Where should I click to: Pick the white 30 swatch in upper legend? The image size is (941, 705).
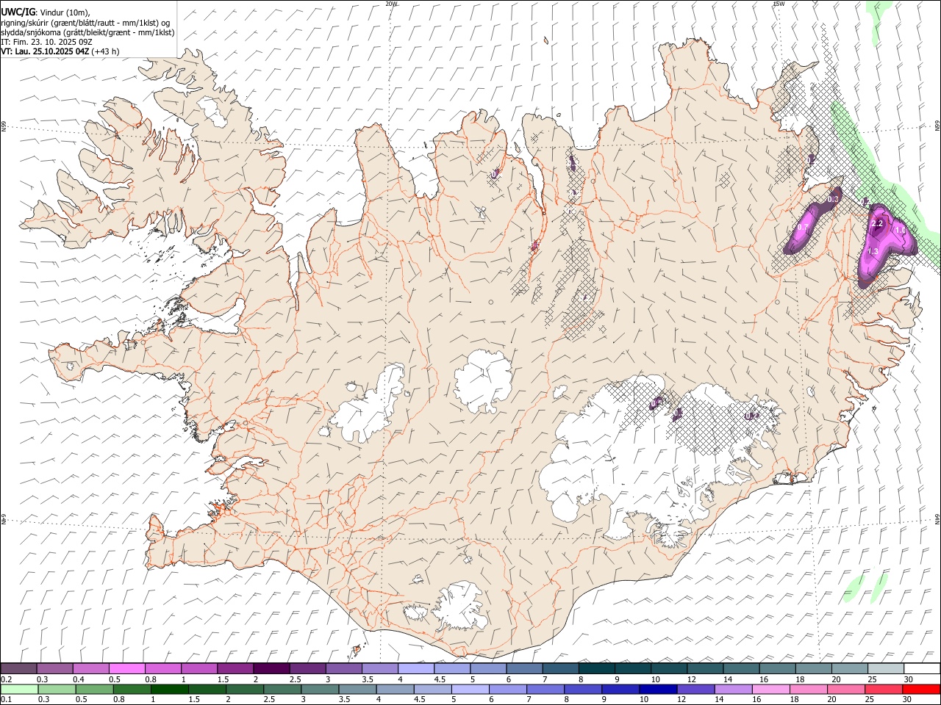point(922,668)
